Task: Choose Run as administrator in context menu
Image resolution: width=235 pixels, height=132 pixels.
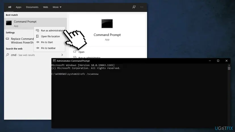Action: click(x=50, y=31)
